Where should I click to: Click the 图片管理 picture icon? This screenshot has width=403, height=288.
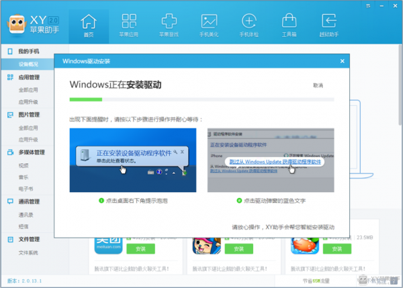point(10,115)
